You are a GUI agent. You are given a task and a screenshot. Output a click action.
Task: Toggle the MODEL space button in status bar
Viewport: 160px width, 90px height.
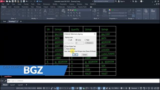(39, 88)
